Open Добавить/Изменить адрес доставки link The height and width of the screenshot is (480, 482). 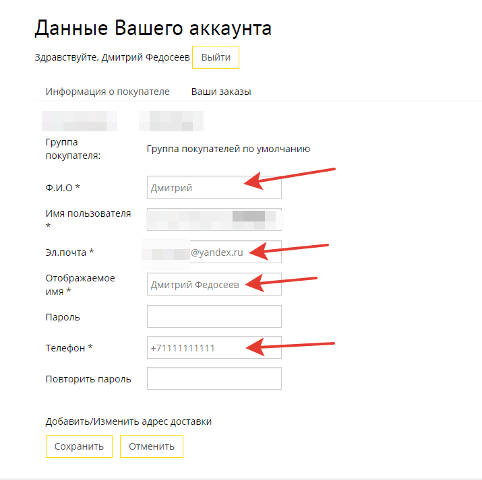(x=129, y=421)
